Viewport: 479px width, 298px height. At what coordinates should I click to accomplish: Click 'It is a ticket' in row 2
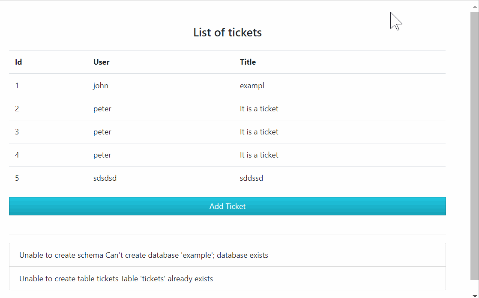[259, 109]
